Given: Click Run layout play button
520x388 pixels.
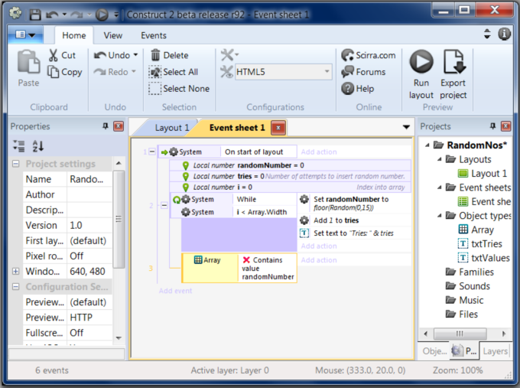Looking at the screenshot, I should point(421,74).
